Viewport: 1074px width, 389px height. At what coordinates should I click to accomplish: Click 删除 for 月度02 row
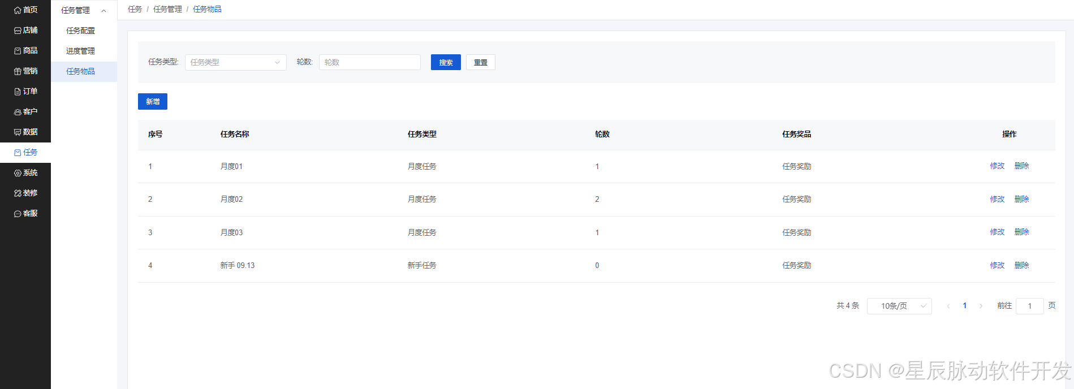(1021, 199)
